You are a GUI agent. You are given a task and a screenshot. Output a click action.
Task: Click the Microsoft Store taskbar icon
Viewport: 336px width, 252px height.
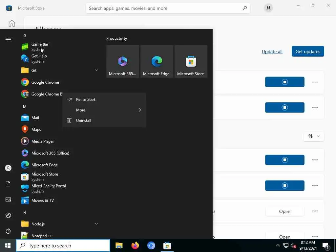click(x=167, y=245)
